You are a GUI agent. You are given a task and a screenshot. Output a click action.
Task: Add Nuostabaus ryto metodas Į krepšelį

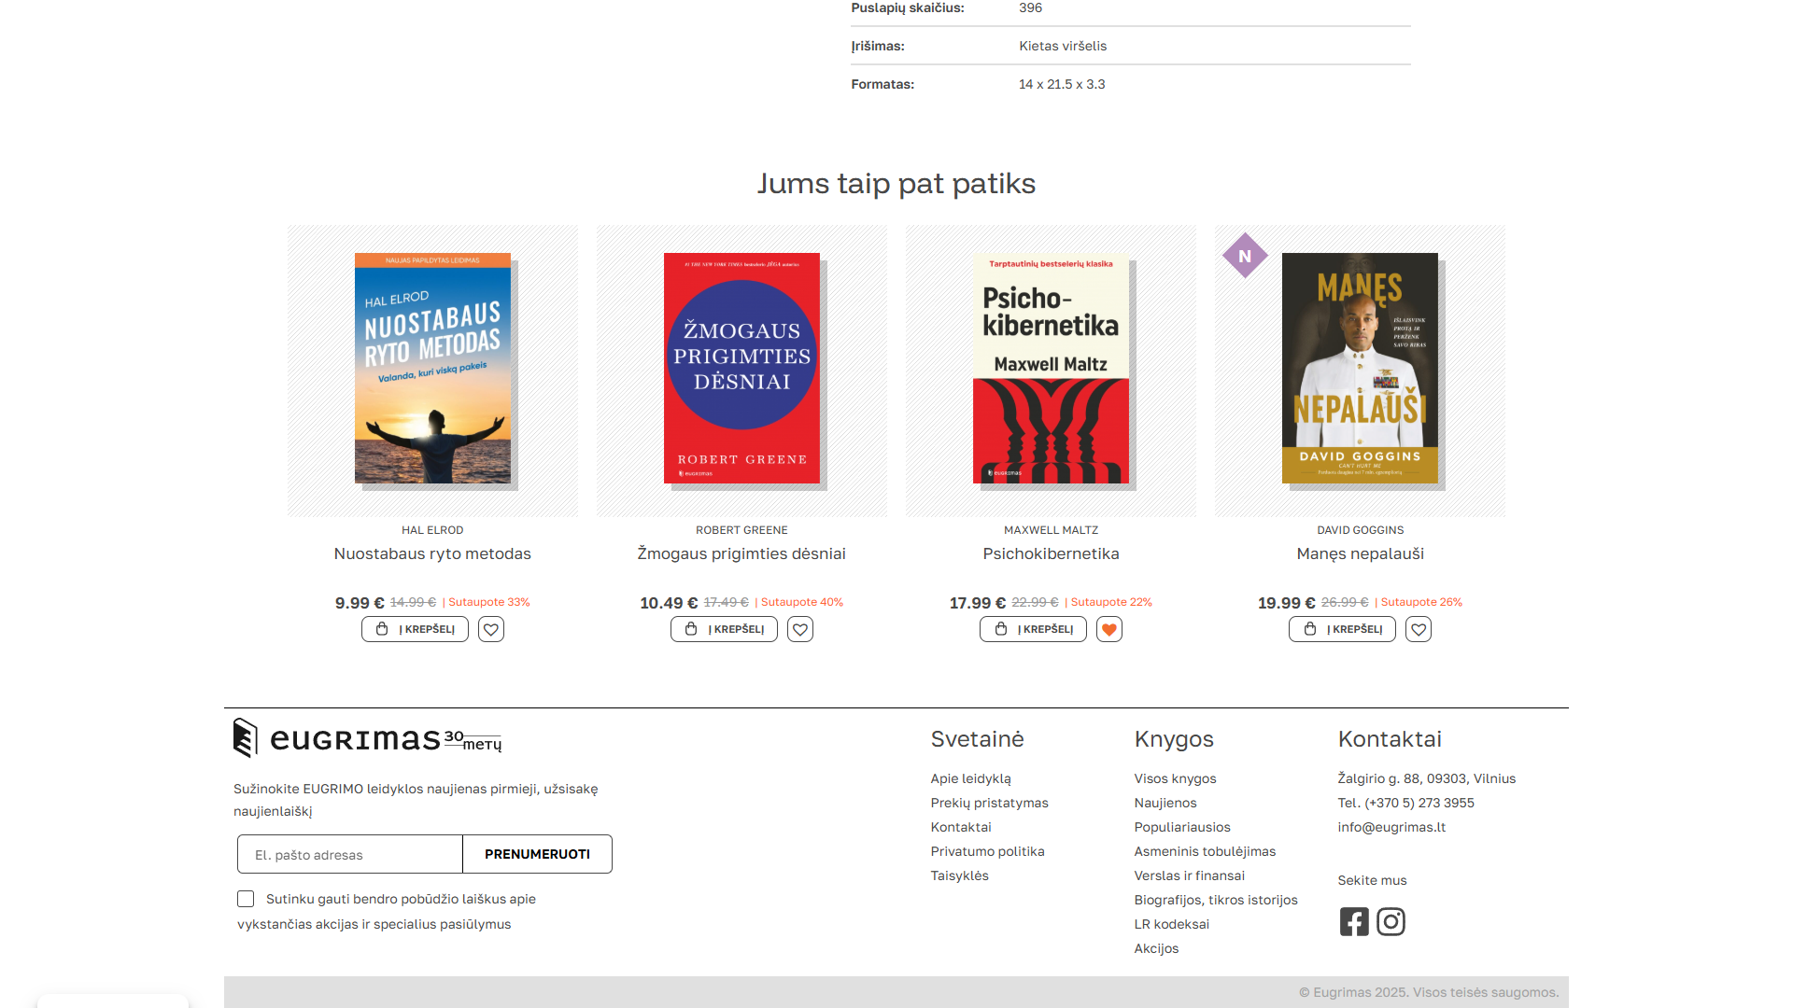point(415,629)
